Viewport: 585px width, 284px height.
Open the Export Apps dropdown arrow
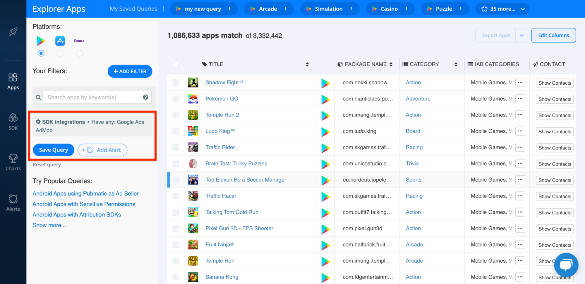pos(521,36)
